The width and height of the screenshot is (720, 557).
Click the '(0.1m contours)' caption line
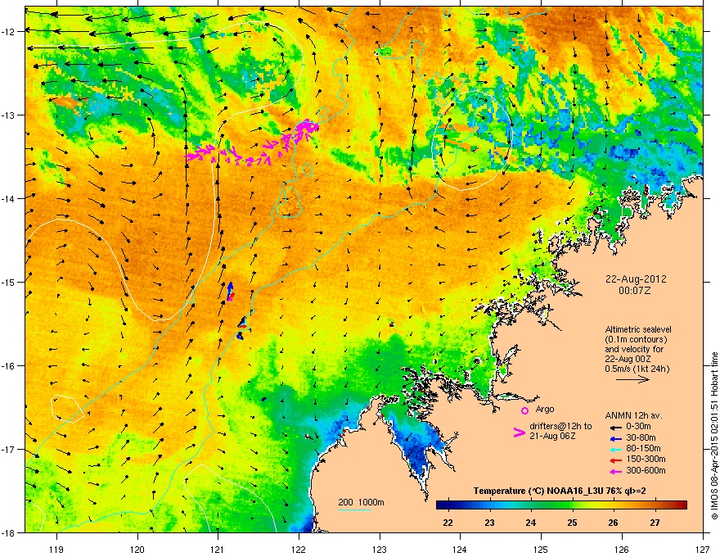click(x=636, y=339)
